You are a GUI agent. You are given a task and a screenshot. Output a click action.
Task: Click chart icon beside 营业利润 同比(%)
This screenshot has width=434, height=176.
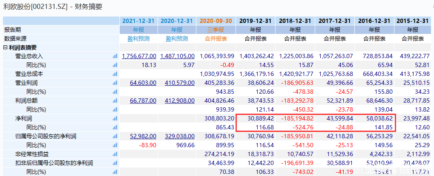(x=115, y=92)
